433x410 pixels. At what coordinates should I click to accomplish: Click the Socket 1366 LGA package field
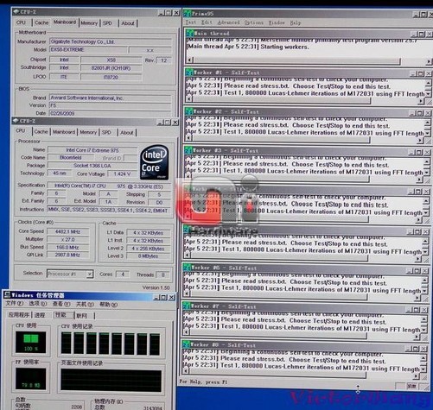click(x=92, y=166)
